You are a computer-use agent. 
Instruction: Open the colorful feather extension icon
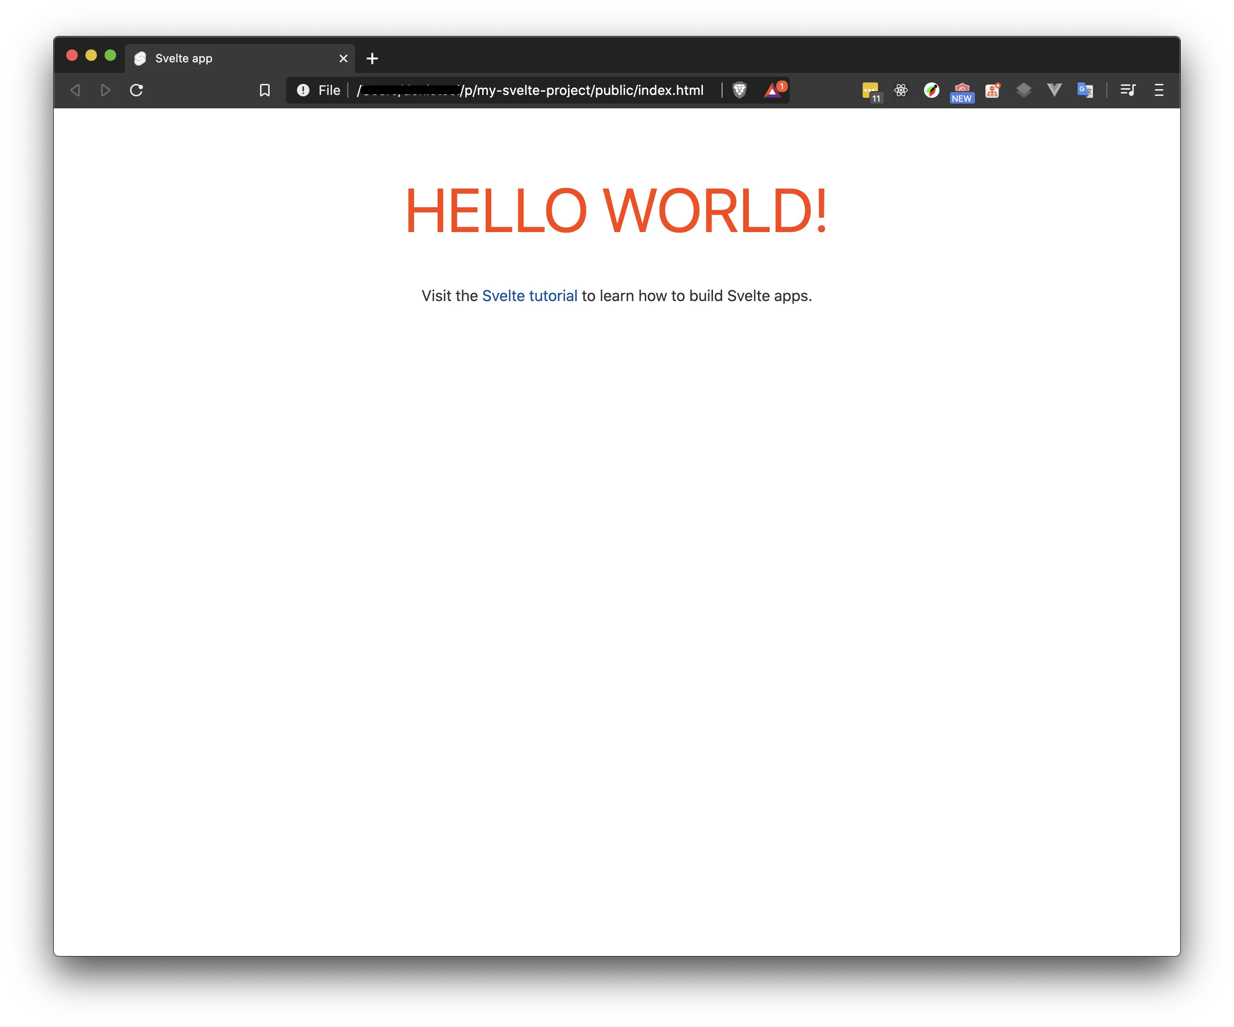[x=931, y=90]
